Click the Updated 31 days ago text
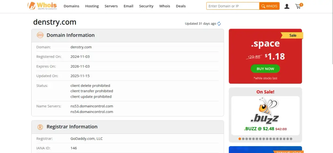 200,23
